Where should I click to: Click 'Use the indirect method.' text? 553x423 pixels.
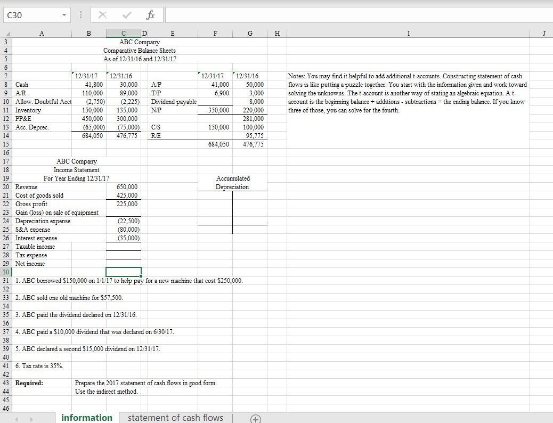coord(106,392)
